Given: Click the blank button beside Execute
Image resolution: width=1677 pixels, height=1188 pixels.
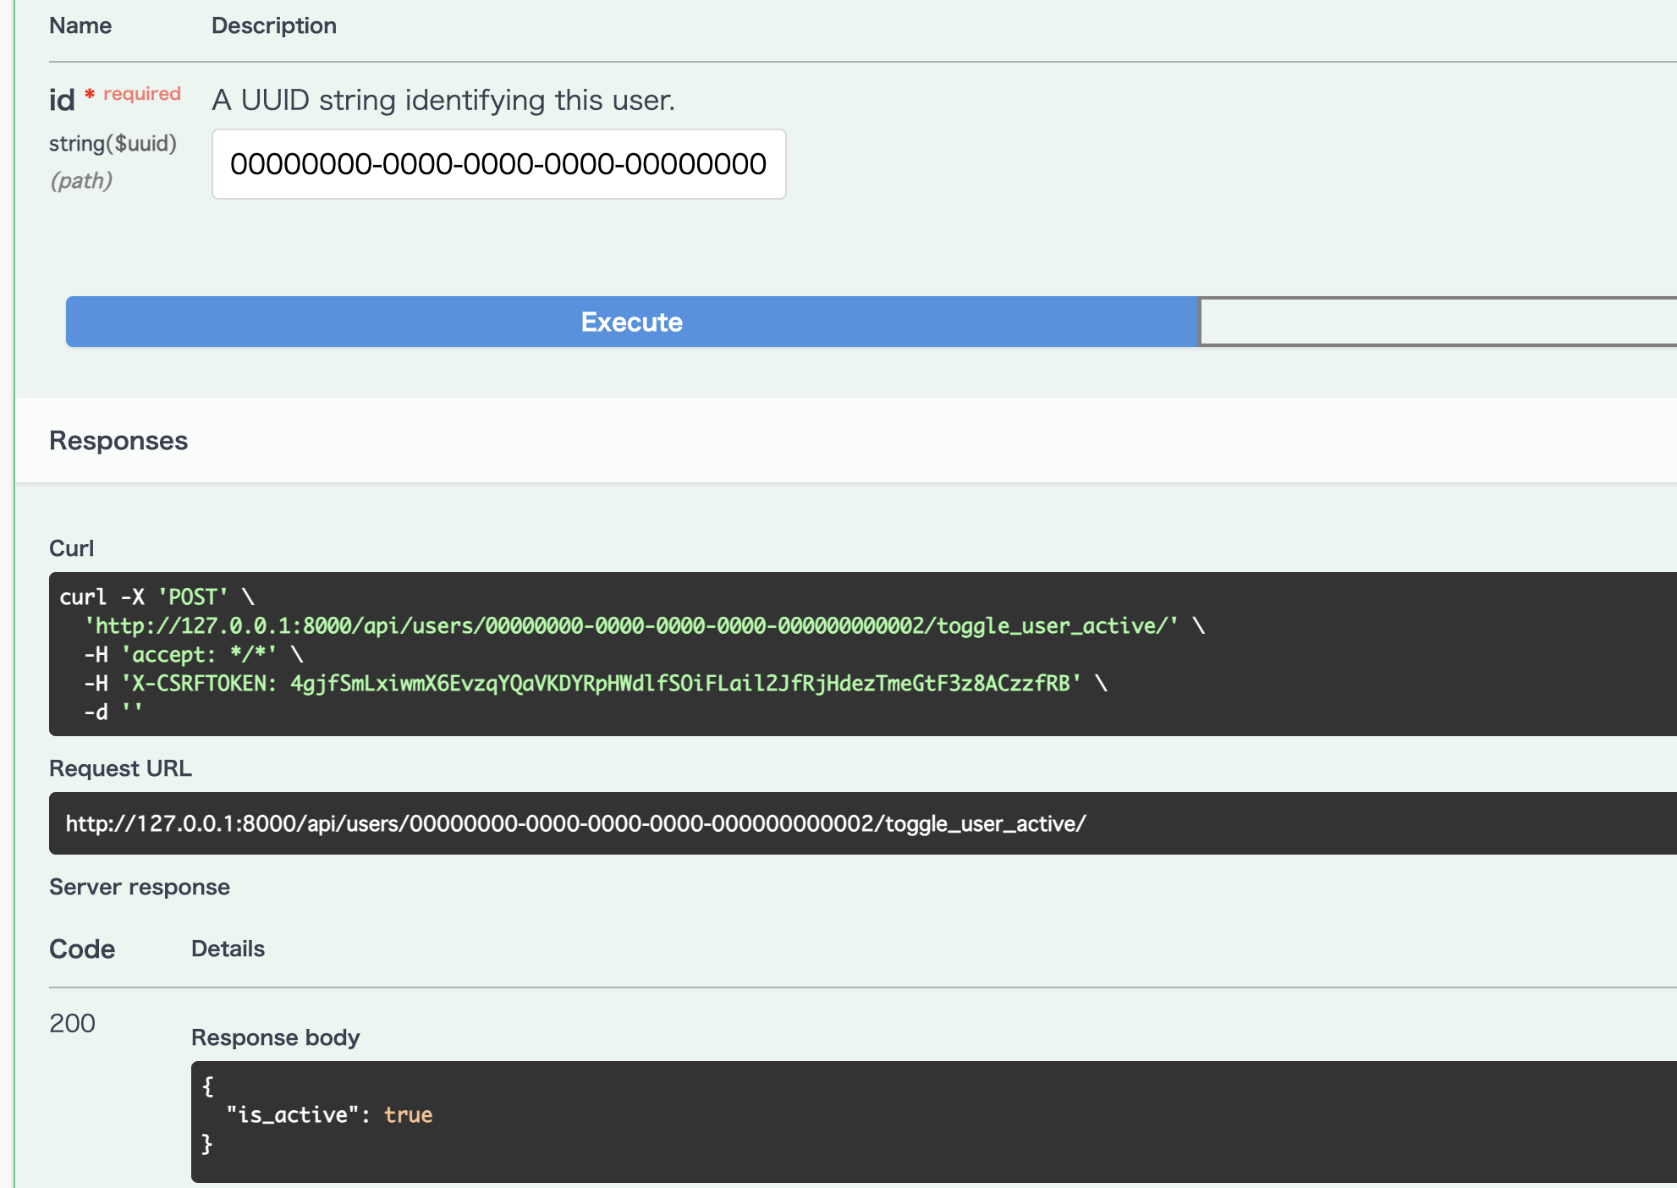Looking at the screenshot, I should point(1437,322).
